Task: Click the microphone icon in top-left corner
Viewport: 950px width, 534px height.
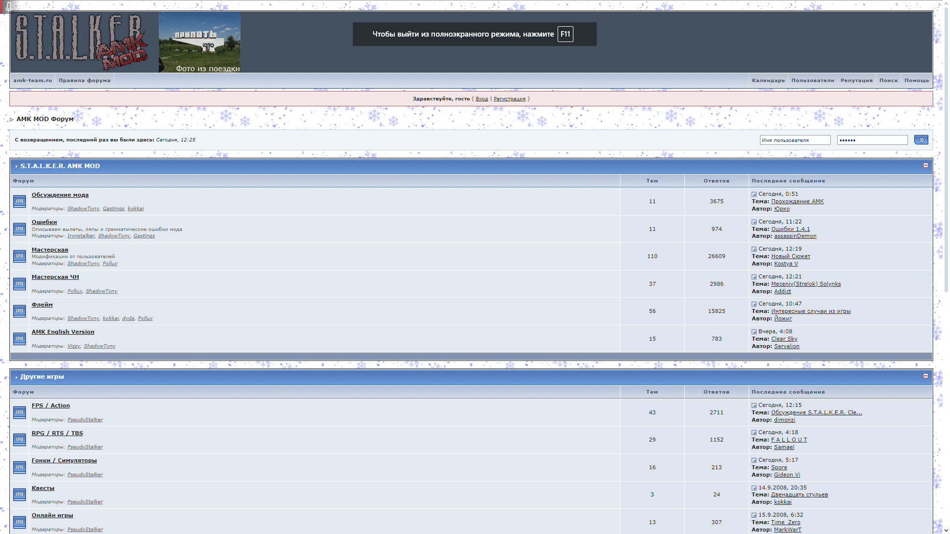Action: 8,6
